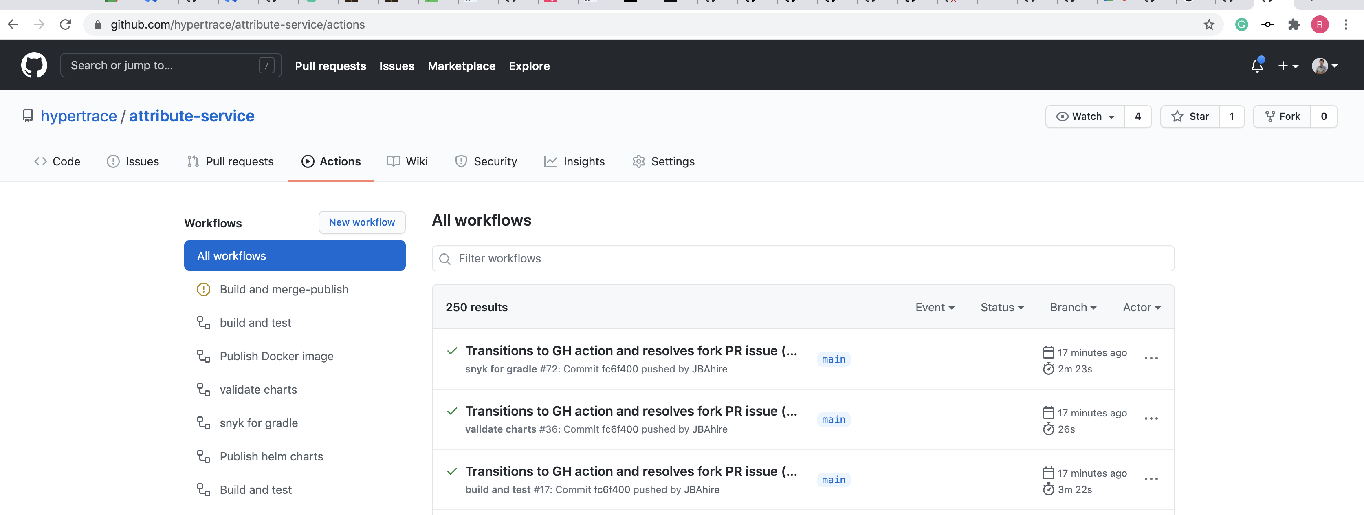The height and width of the screenshot is (515, 1364).
Task: Switch to the Security tab
Action: point(486,161)
